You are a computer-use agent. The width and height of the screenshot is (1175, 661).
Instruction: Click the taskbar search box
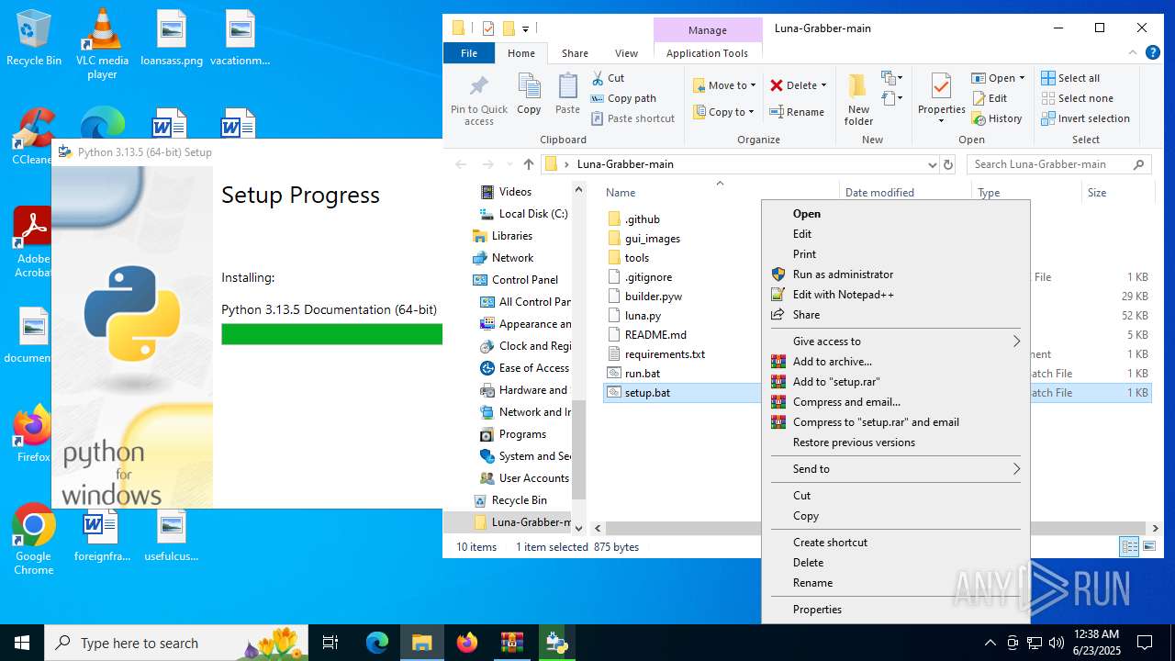[x=176, y=643]
